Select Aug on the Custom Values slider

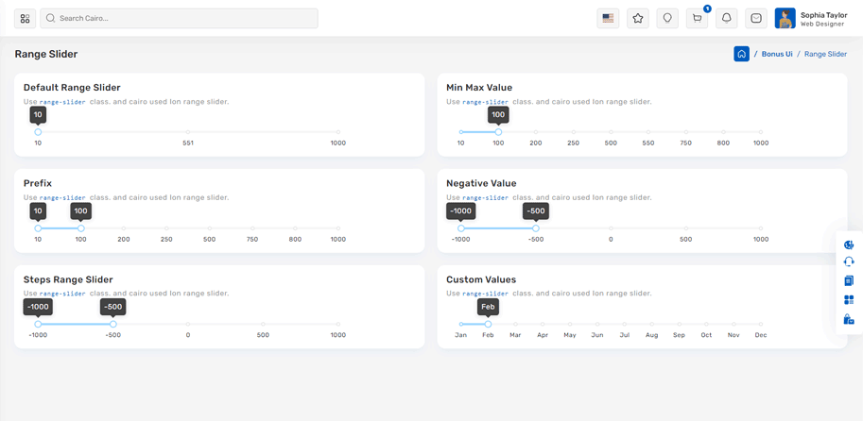[x=651, y=325]
